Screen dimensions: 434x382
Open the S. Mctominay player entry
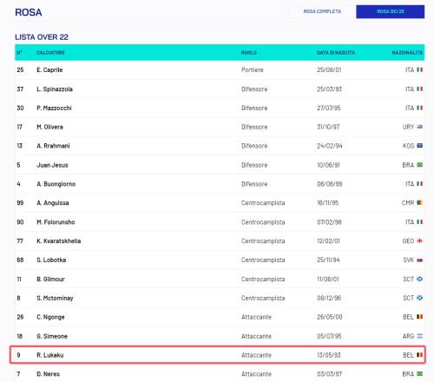(x=55, y=298)
